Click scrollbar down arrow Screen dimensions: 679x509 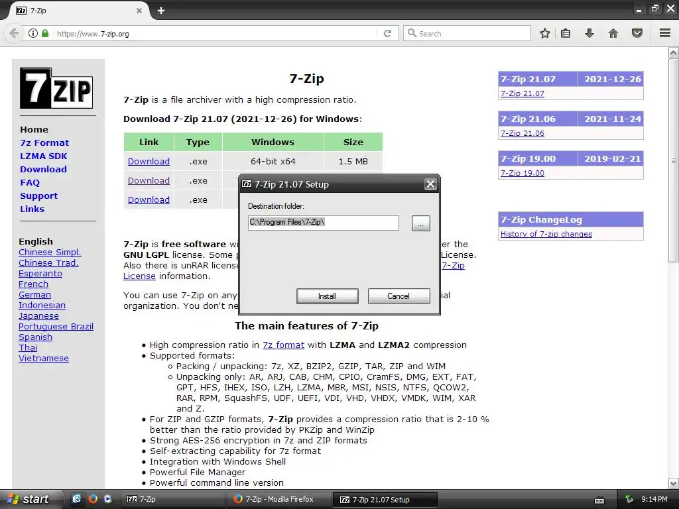tap(674, 483)
